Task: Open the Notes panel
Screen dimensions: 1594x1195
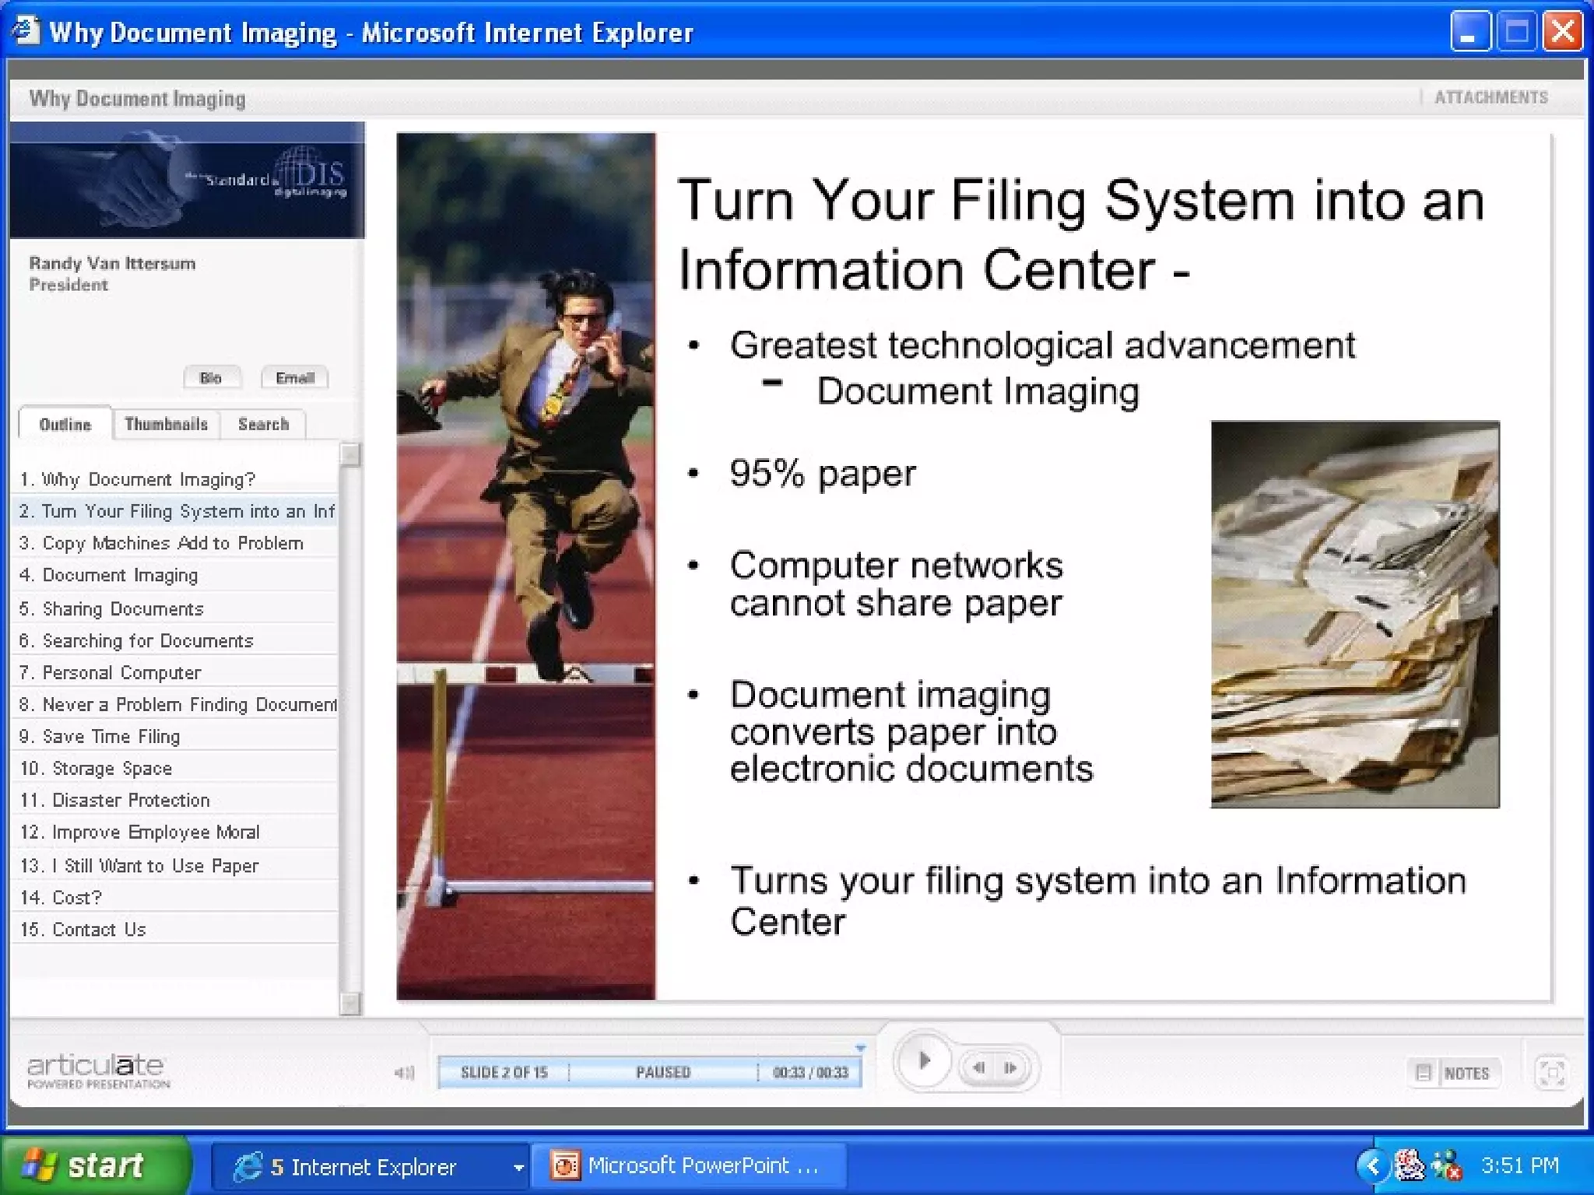Action: pos(1453,1073)
